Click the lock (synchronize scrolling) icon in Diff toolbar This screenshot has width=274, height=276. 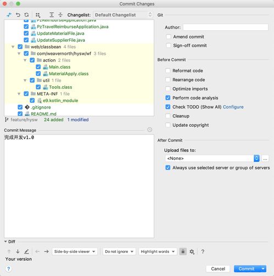point(183,251)
